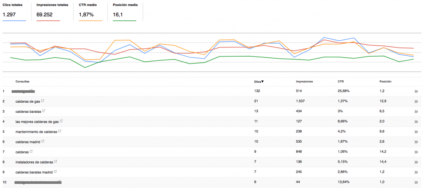Viewport: 426px width, 188px height.
Task: Open external link icon beside 'calderas madrid'
Action: 43,141
